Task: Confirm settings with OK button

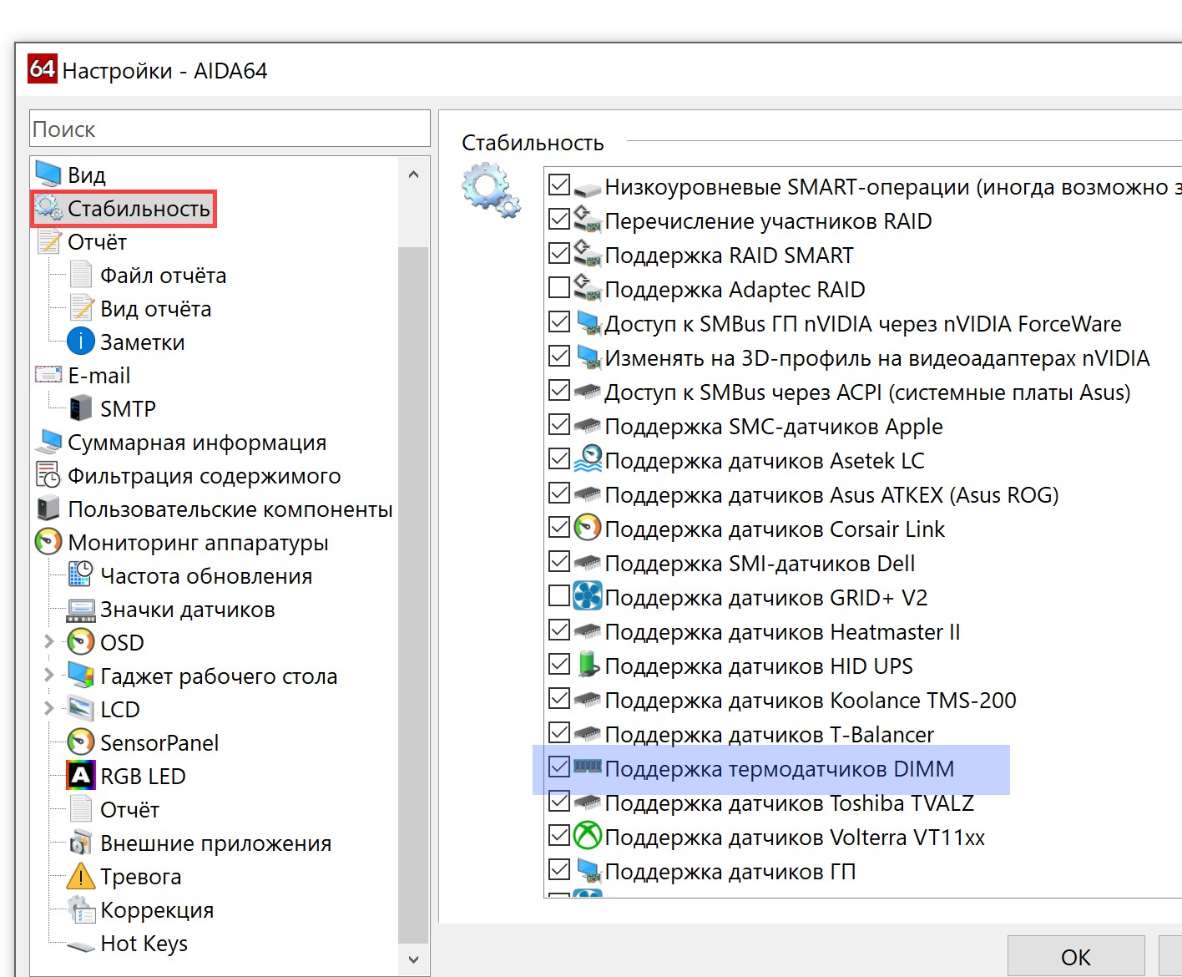Action: click(1076, 956)
